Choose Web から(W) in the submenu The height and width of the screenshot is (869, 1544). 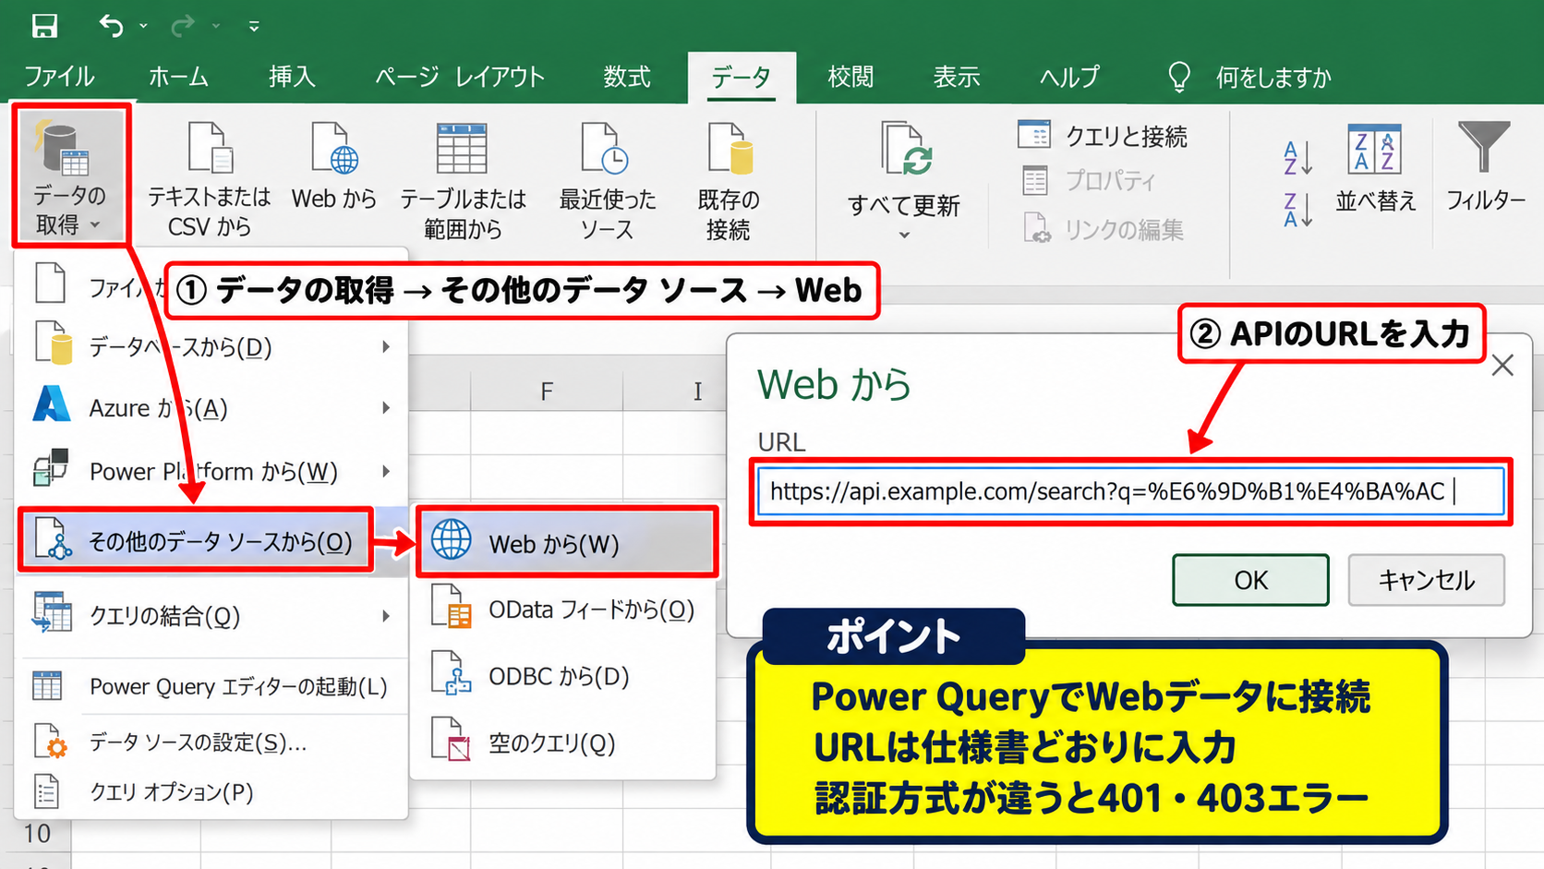coord(567,543)
